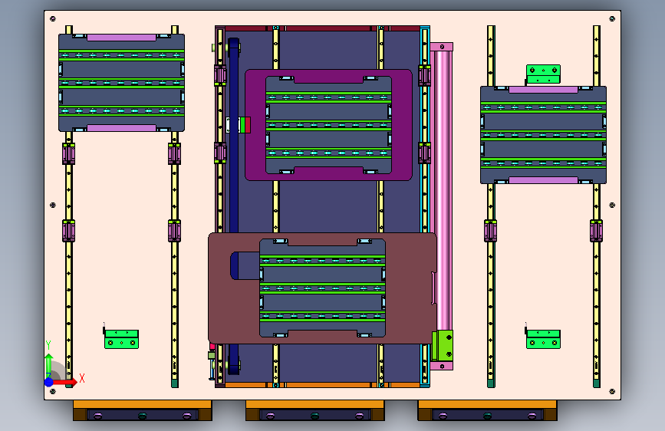Pick the green bracket below the right conveyor module
The image size is (665, 431).
click(x=543, y=340)
